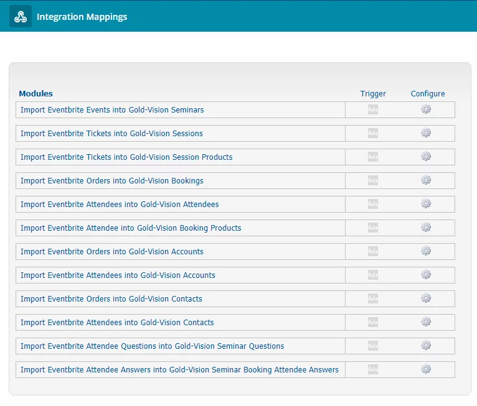The width and height of the screenshot is (477, 406).
Task: Click the Trigger column heading
Action: 373,93
